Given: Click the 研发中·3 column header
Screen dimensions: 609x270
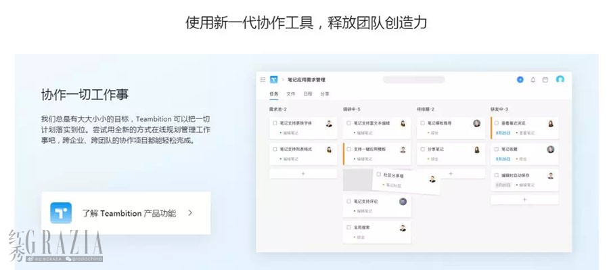Looking at the screenshot, I should pos(499,110).
